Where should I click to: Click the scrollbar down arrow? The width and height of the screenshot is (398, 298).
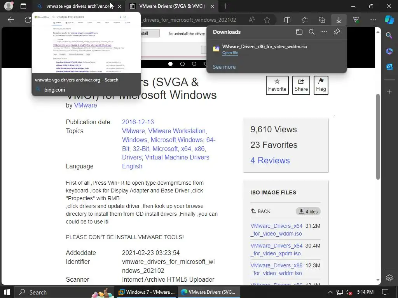(378, 280)
